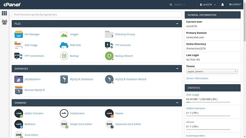The width and height of the screenshot is (246, 138).
Task: Click the Disk Usage icon in Files
Action: click(18, 45)
